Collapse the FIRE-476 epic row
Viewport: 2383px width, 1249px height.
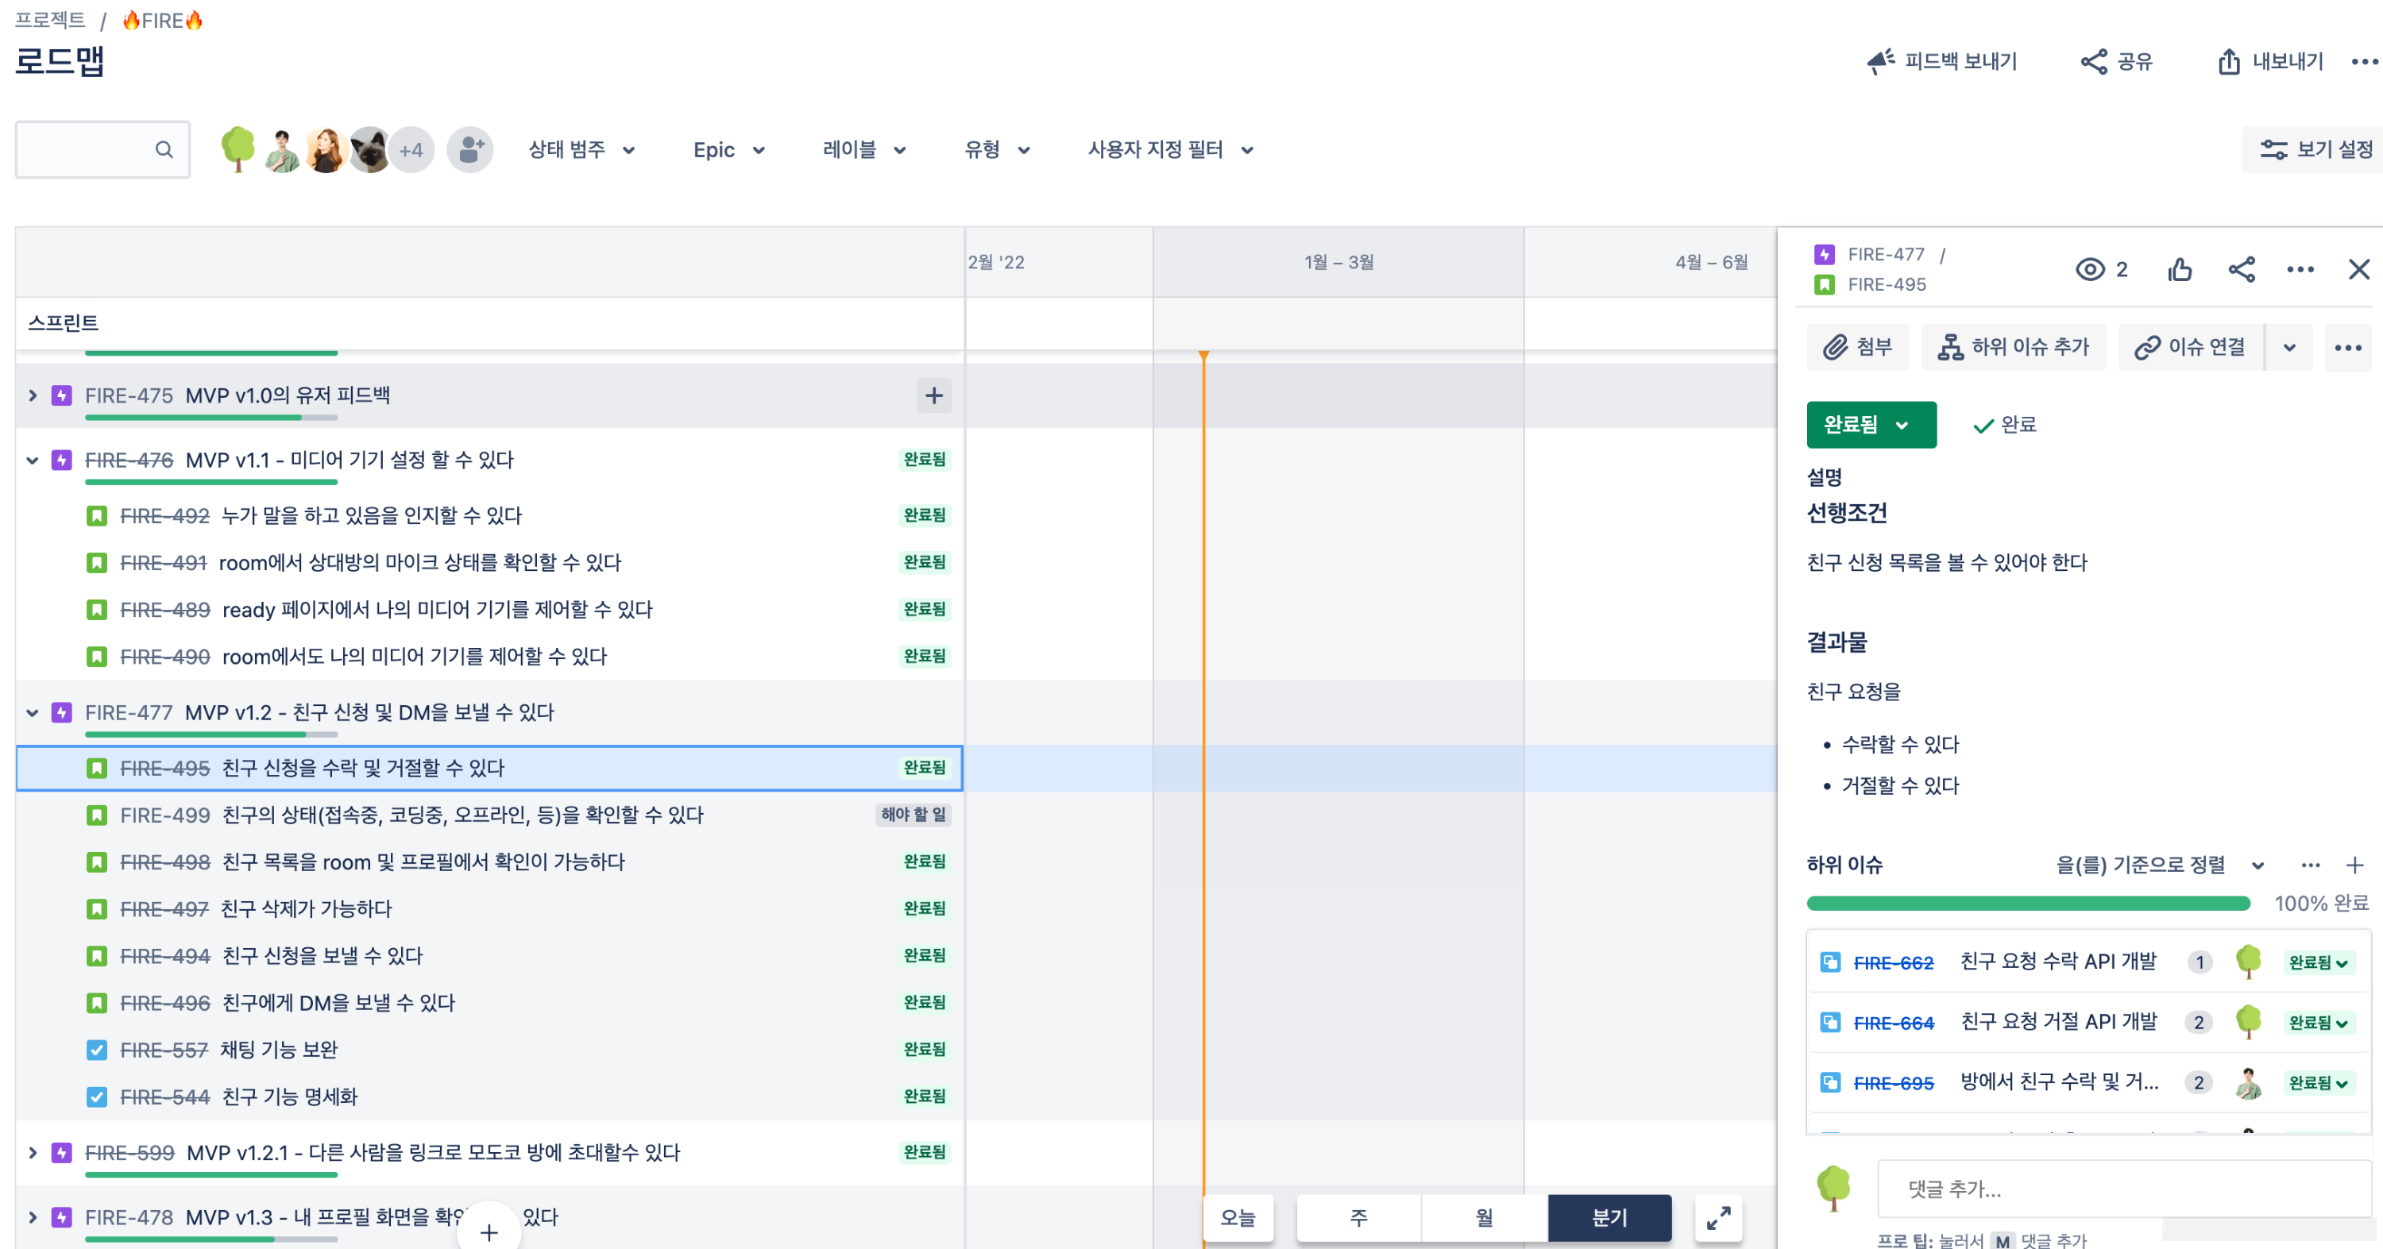[33, 460]
